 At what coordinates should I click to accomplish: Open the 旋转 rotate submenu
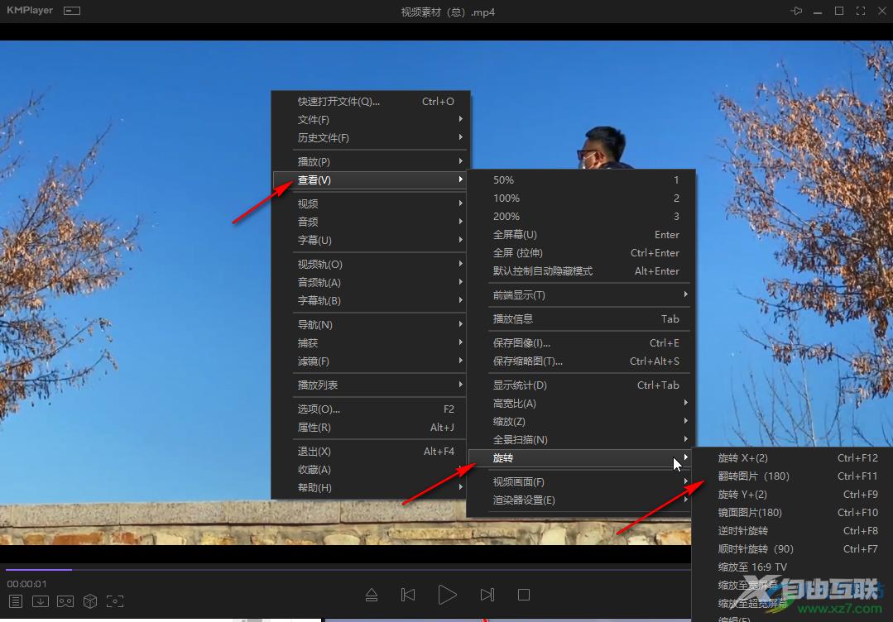click(580, 457)
